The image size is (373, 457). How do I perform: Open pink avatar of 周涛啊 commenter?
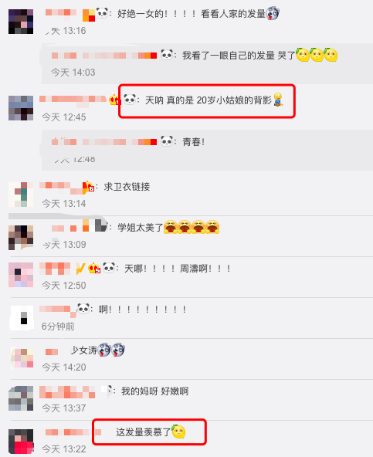(21, 275)
